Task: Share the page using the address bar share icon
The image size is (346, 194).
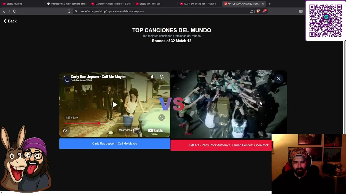Action: 251,11
